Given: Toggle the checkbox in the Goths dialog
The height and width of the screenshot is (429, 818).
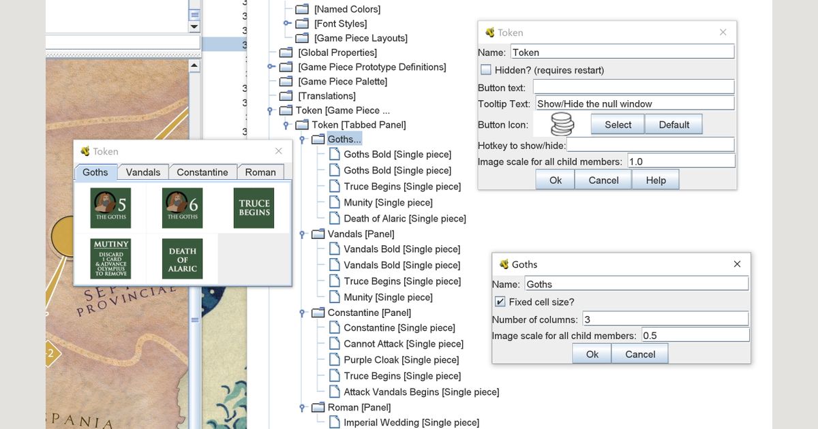Looking at the screenshot, I should tap(500, 302).
